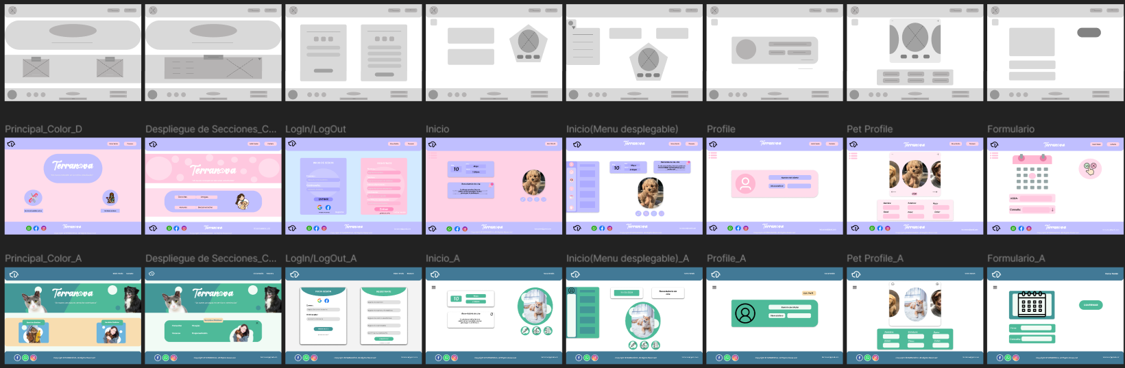Click the teal login button in LogIn/LogOut_A
Image resolution: width=1125 pixels, height=368 pixels.
324,329
